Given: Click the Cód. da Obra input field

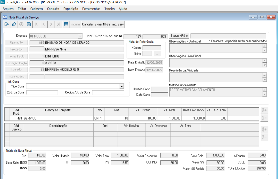Looking at the screenshot, I should [x=42, y=92].
